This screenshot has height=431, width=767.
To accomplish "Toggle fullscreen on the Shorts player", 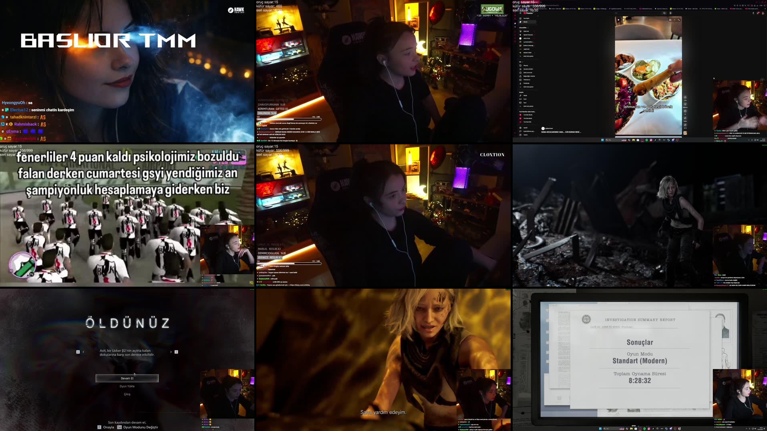I will [x=678, y=20].
